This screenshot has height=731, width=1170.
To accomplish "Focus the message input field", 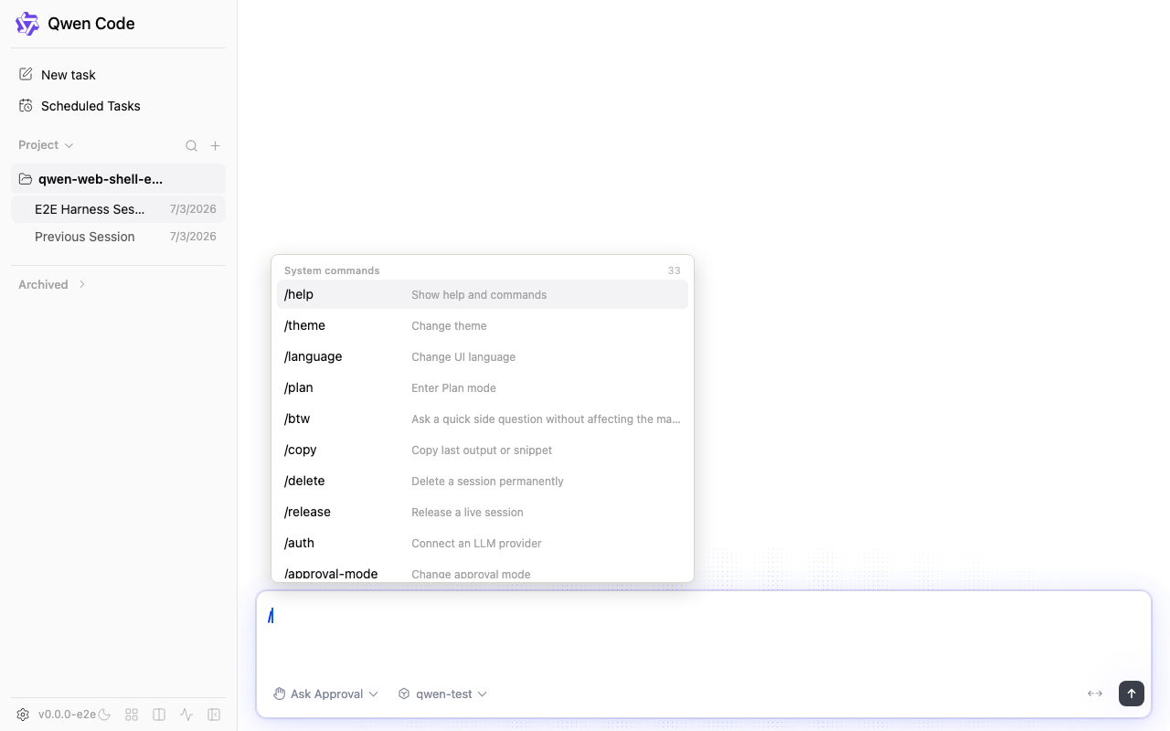I will click(703, 634).
